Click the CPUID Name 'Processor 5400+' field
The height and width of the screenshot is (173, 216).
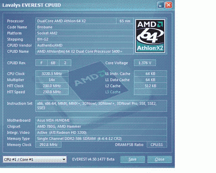[84, 51]
